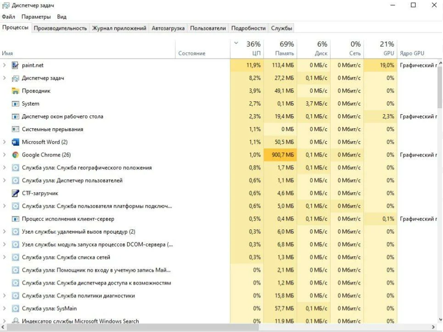Screen dimensions: 443x332
Task: Open the Параметры menu
Action: (36, 17)
